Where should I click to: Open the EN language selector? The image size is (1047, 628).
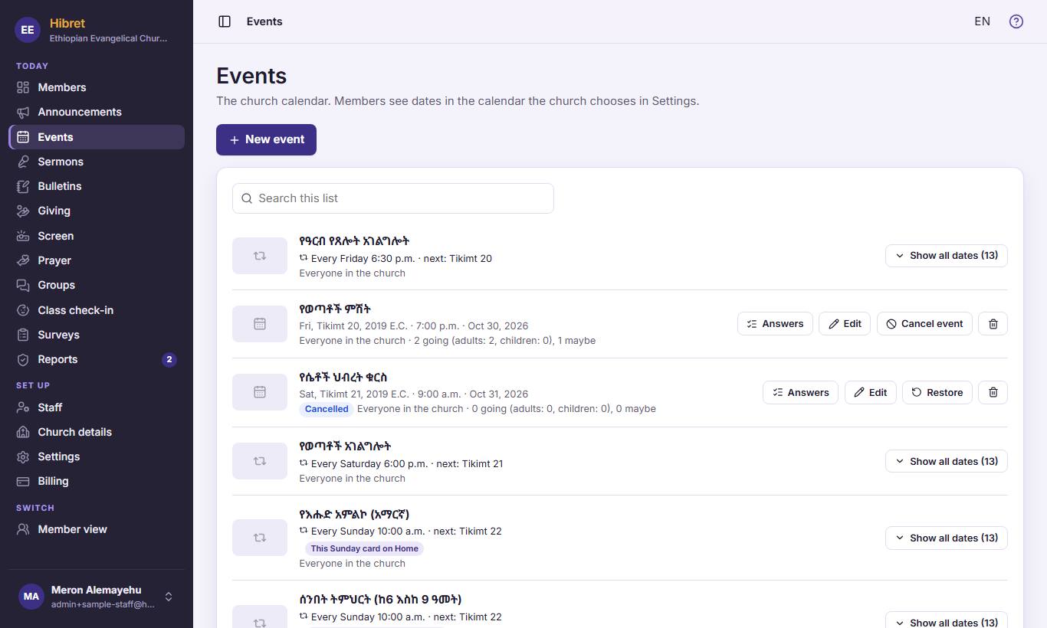[982, 21]
